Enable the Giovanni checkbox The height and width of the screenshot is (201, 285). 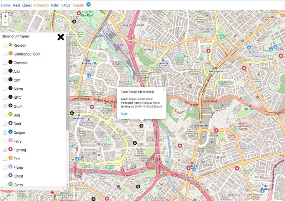point(5,63)
